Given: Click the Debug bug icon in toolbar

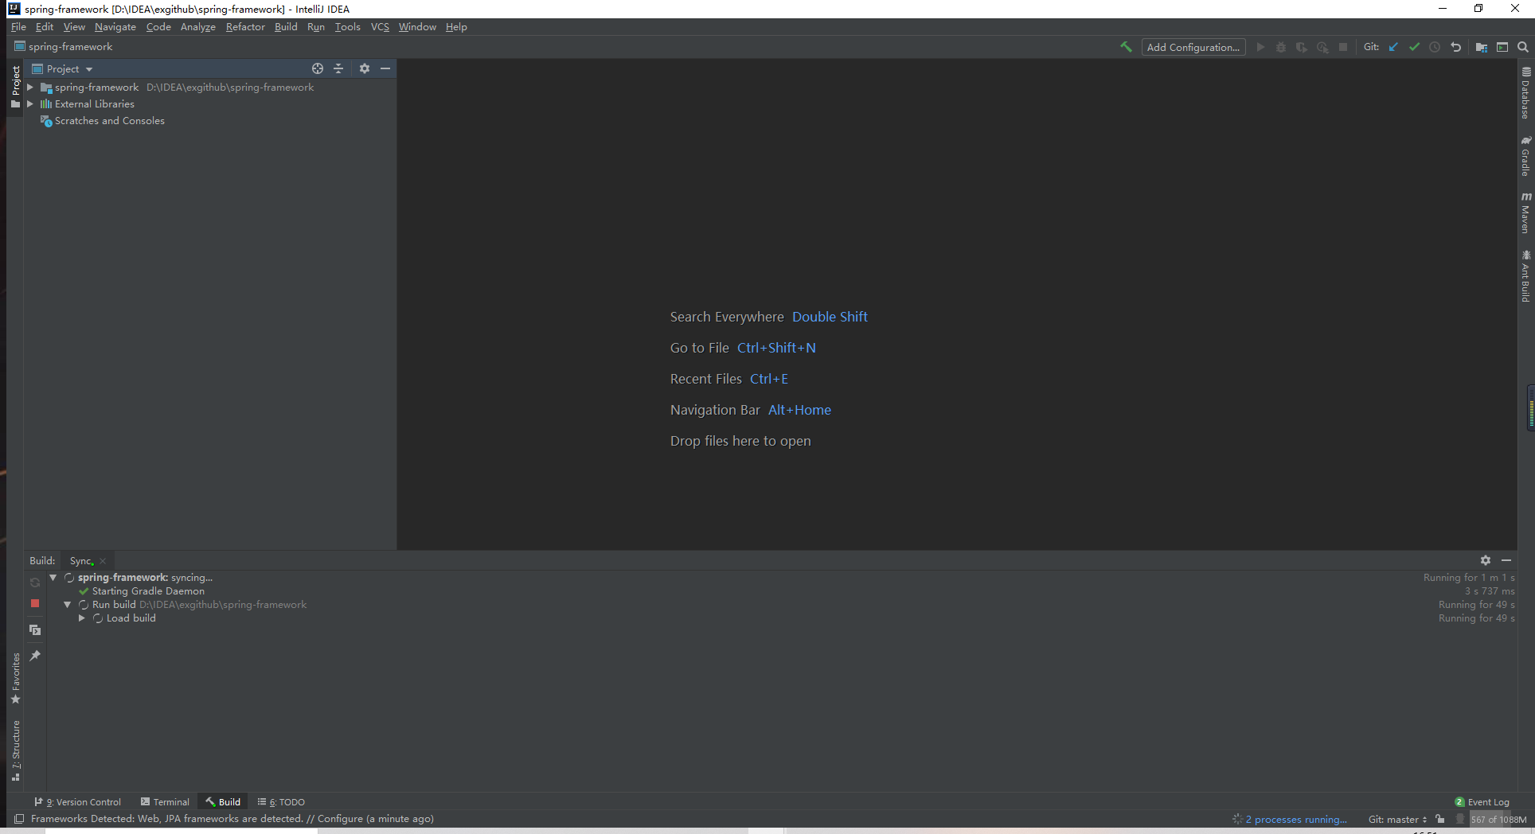Looking at the screenshot, I should 1281,47.
